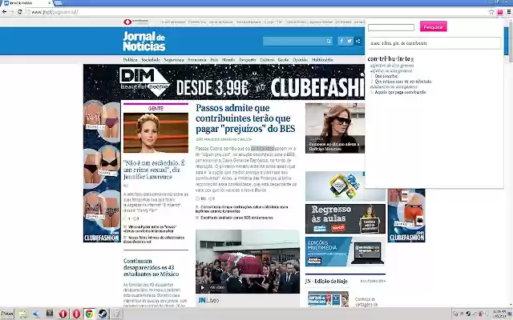Click the magnifier icon in site search

[329, 41]
